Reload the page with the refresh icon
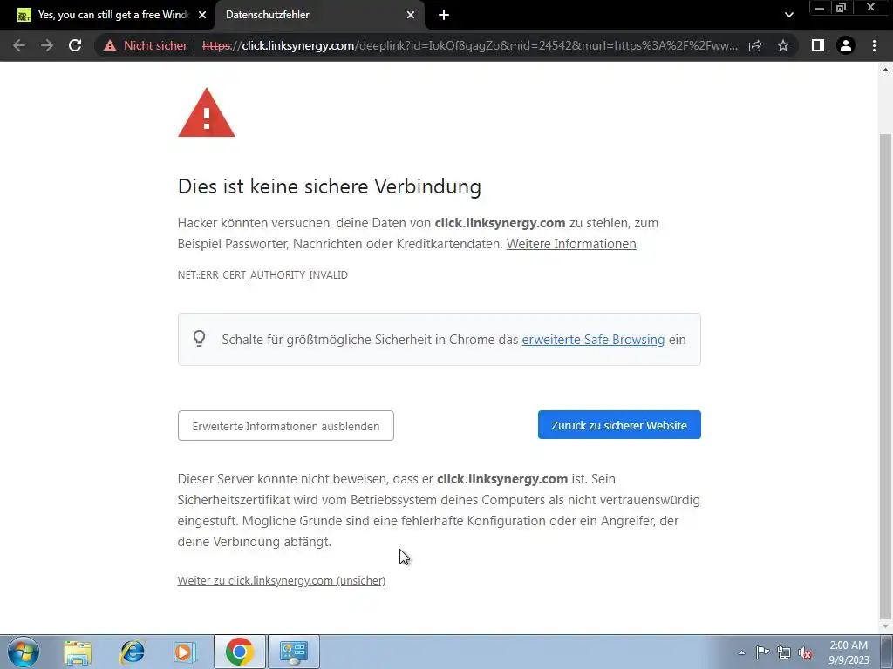893x669 pixels. [75, 45]
